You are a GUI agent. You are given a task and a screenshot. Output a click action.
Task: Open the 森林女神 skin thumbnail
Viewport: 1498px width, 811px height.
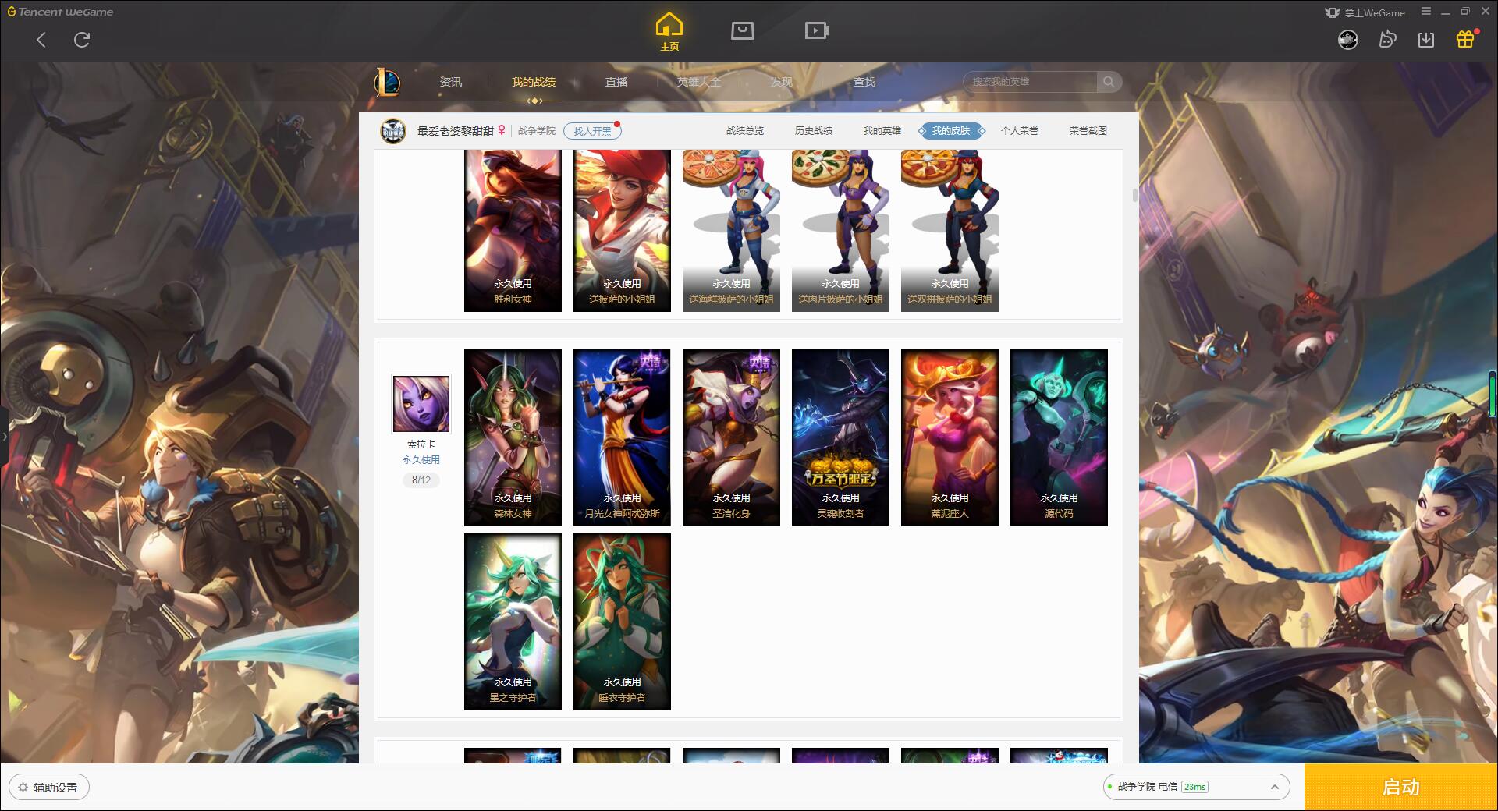coord(513,437)
